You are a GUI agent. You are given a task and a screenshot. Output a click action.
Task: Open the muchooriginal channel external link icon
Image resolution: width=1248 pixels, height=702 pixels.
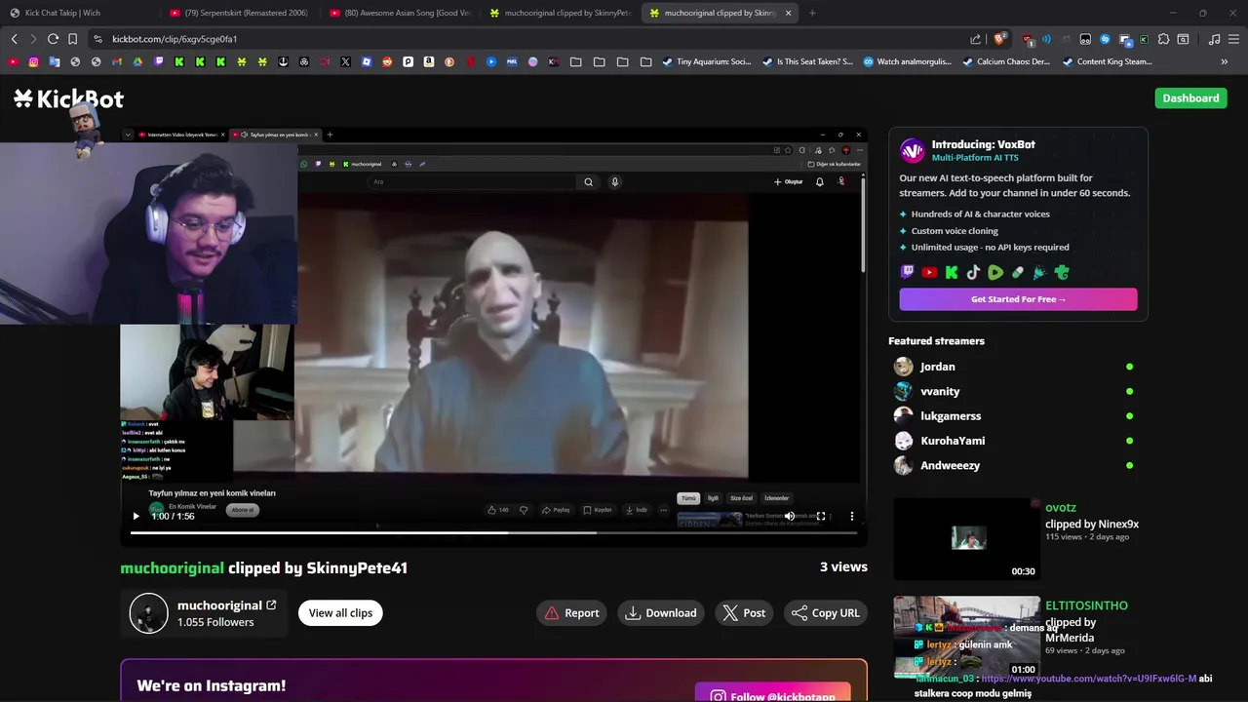[x=271, y=605]
